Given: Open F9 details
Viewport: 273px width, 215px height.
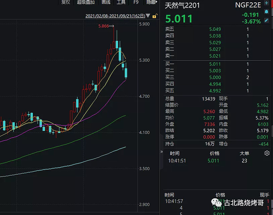Looking at the screenshot, I should point(136,2).
